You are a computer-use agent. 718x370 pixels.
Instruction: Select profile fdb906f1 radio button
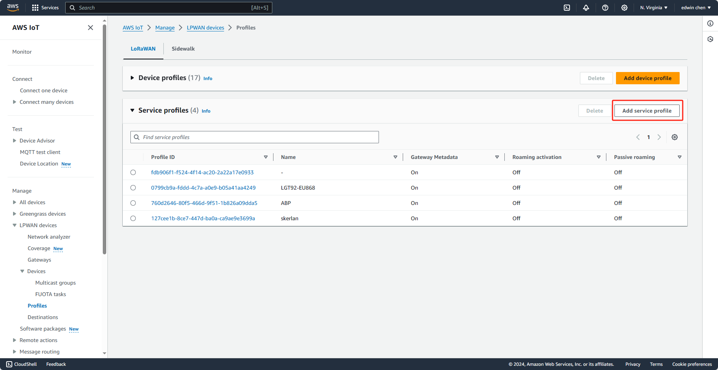[x=133, y=172]
